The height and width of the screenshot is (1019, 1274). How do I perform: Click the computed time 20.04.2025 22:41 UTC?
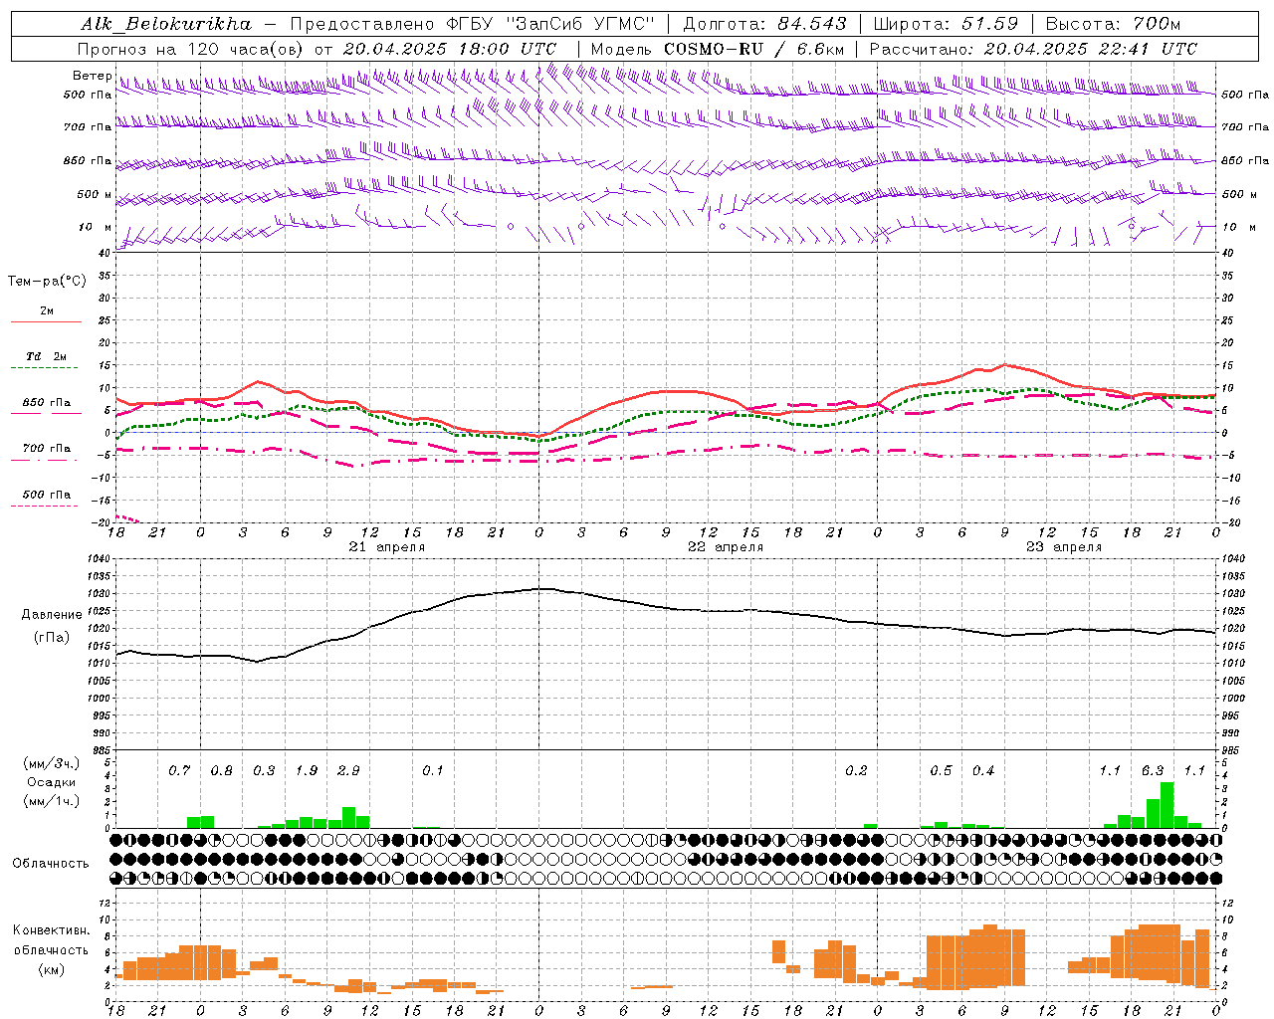click(1090, 49)
